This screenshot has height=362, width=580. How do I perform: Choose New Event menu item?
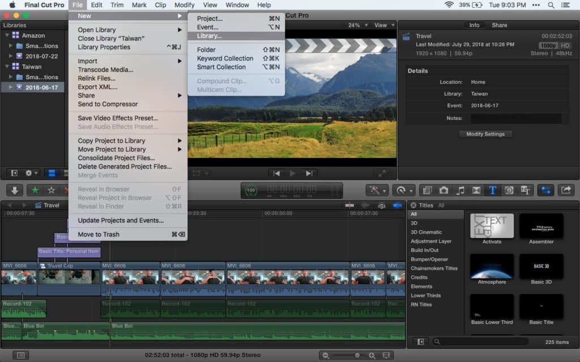(x=236, y=27)
